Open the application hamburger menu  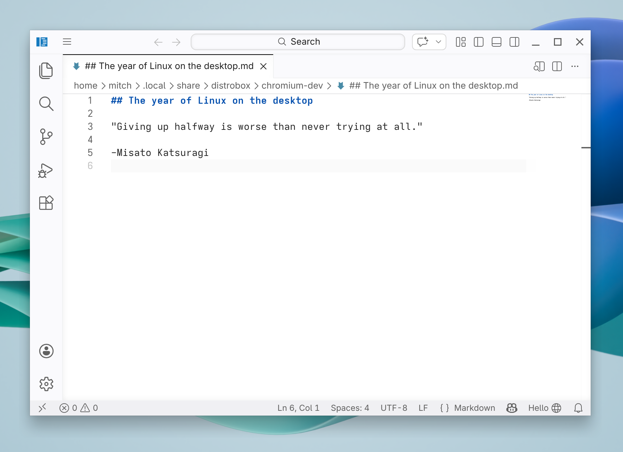(x=67, y=42)
